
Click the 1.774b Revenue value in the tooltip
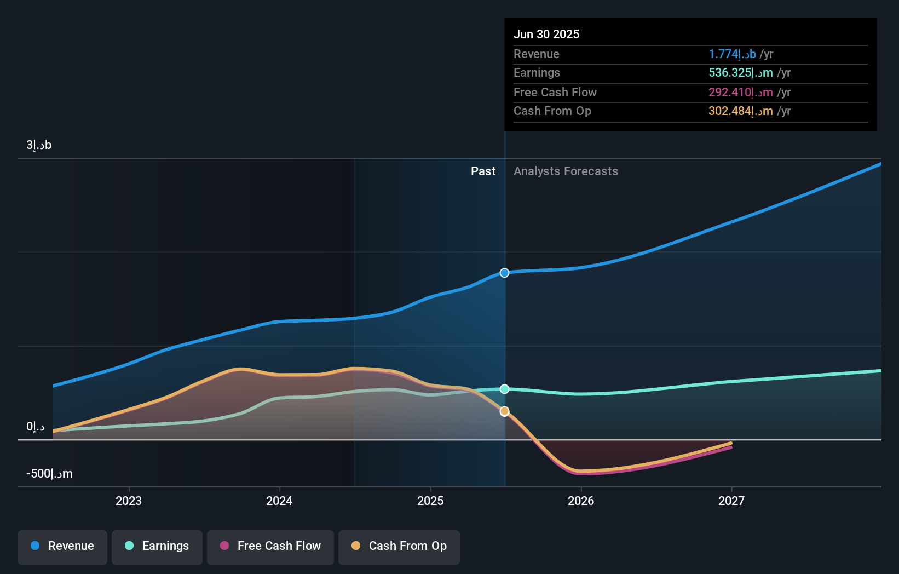pyautogui.click(x=732, y=54)
